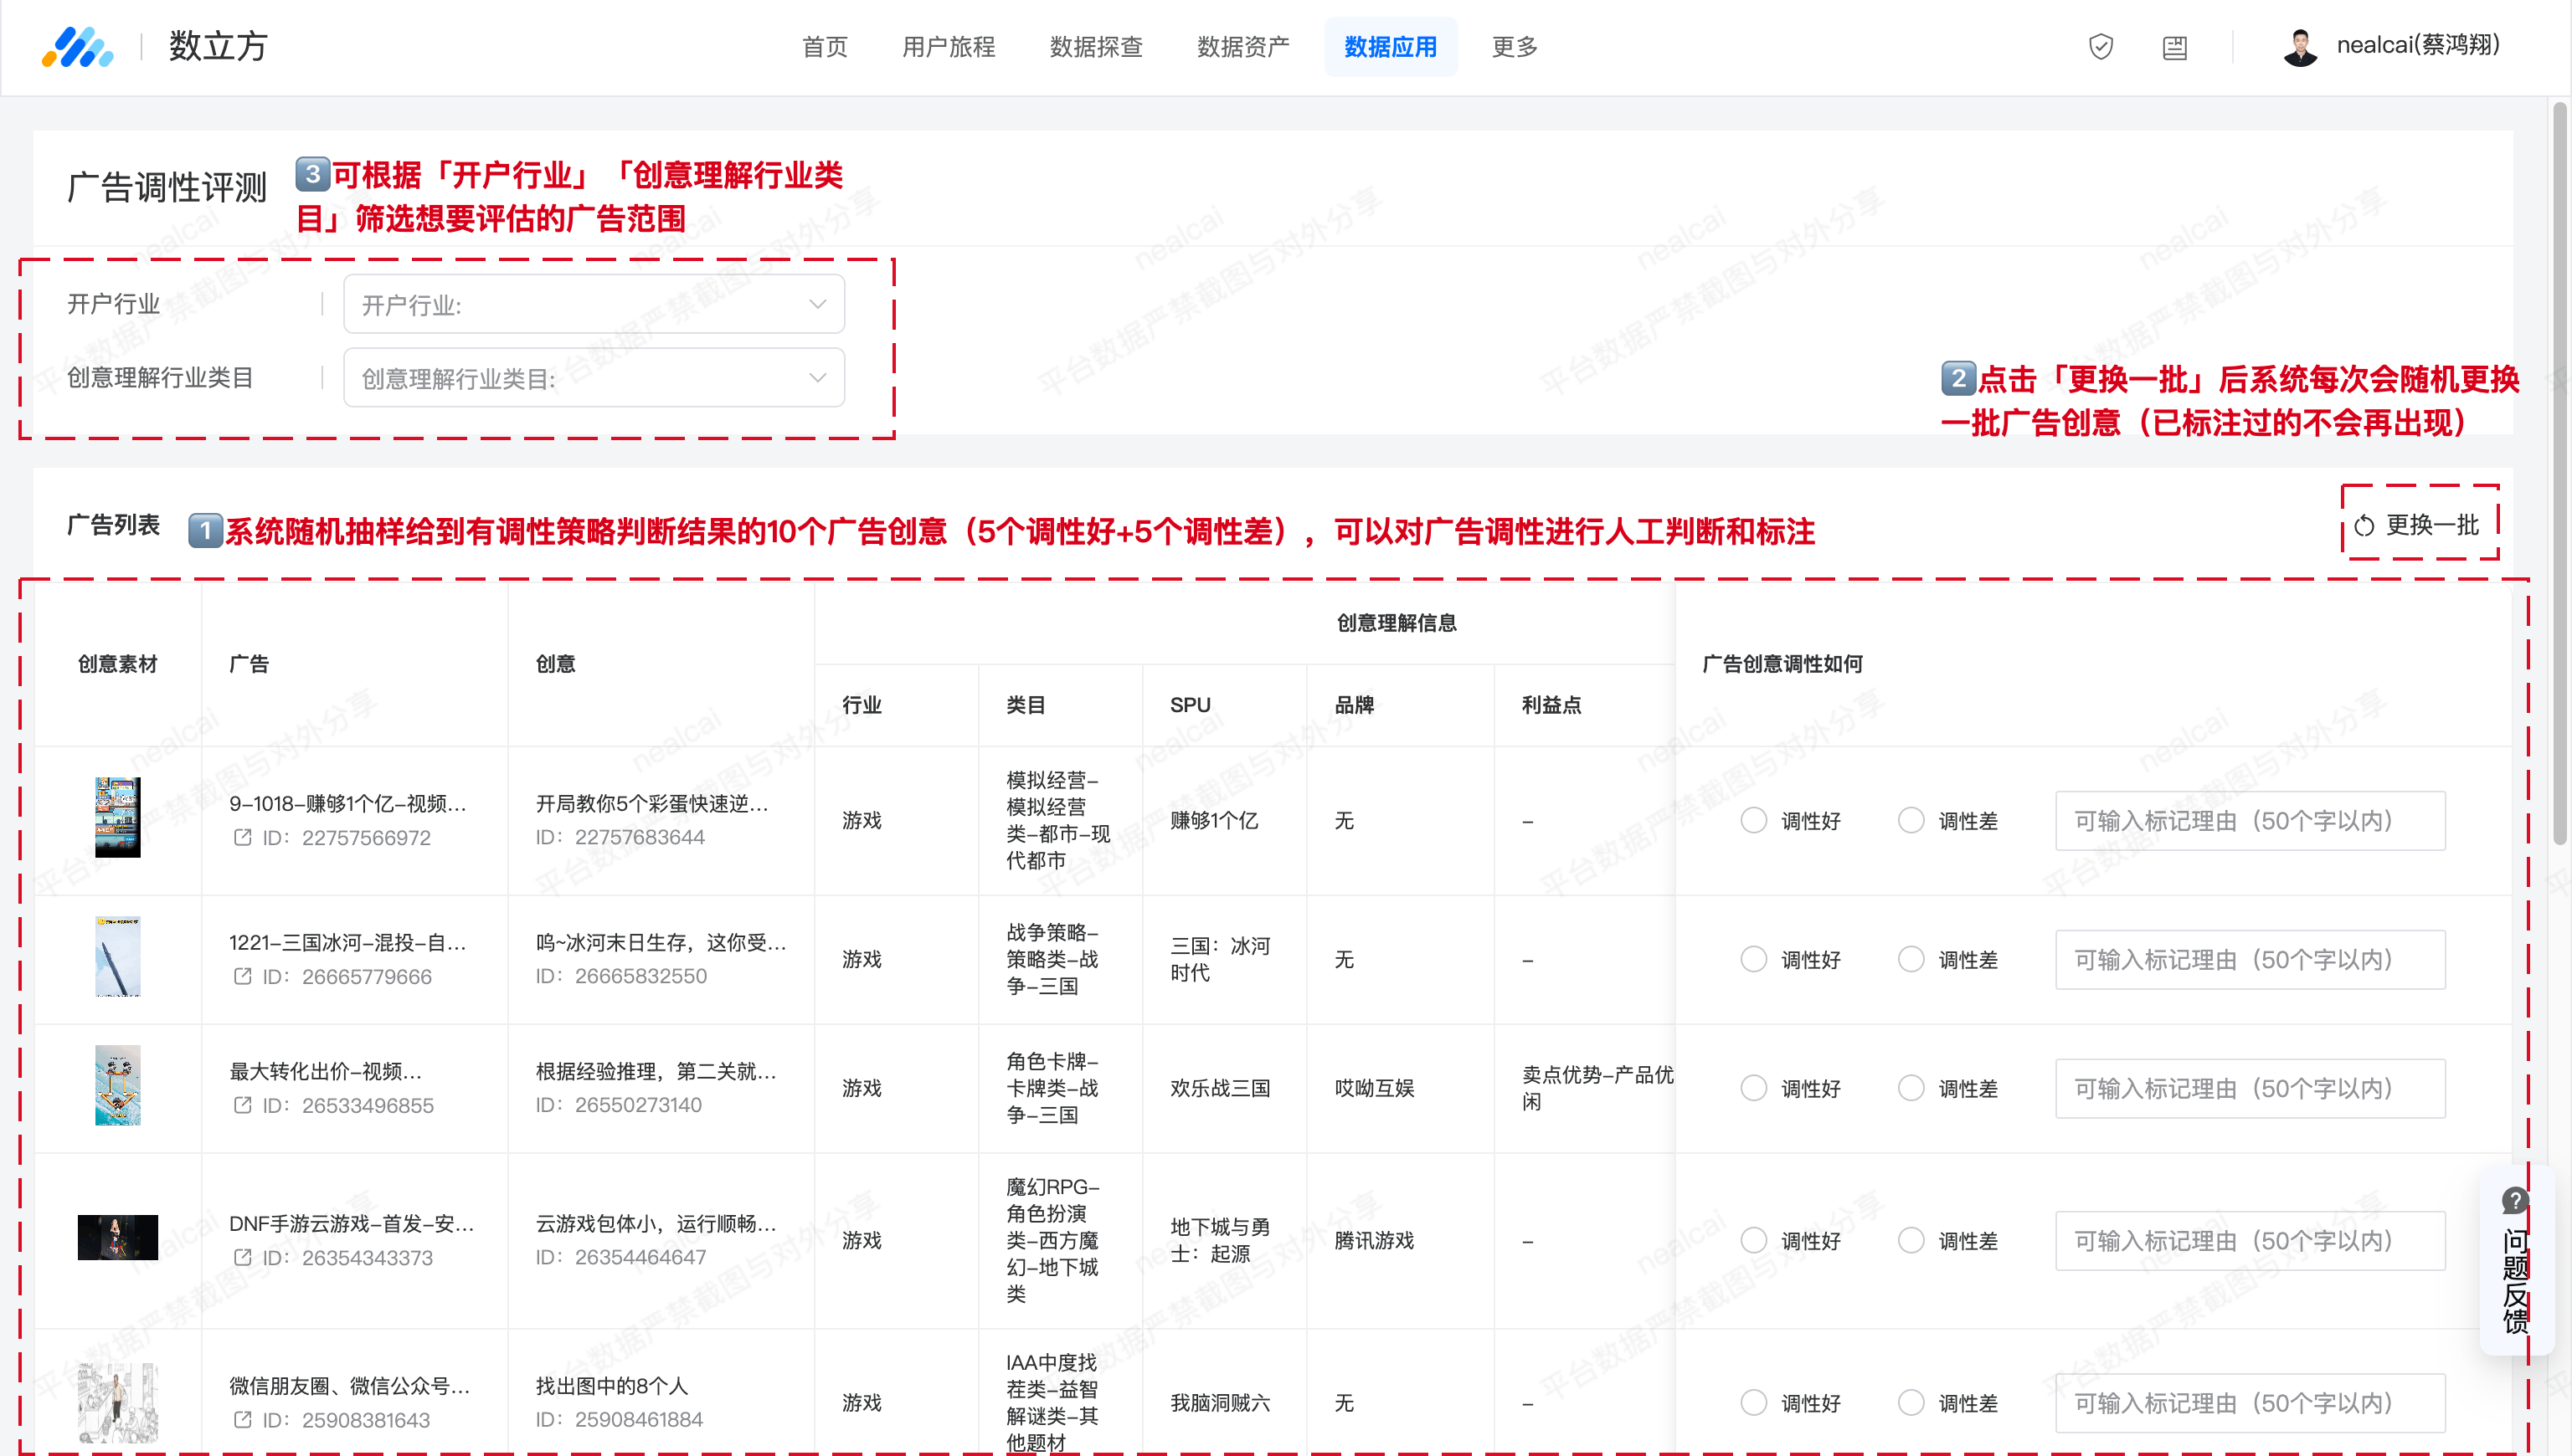Click the 数立方 logo icon
2572x1456 pixels.
(x=78, y=47)
